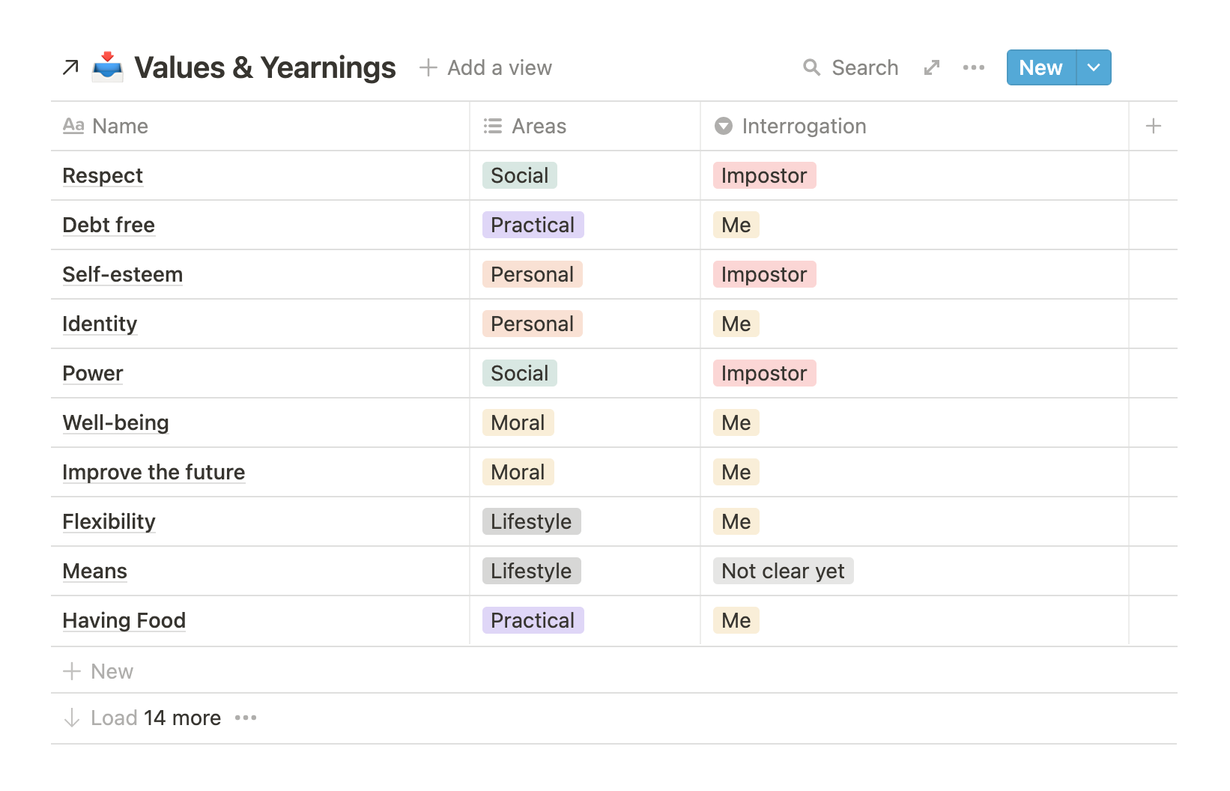Screen dimensions: 1230x791
Task: Open the Values & Yearnings title
Action: [x=264, y=67]
